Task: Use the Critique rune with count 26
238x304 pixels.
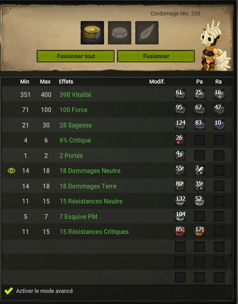Action: click(x=180, y=140)
